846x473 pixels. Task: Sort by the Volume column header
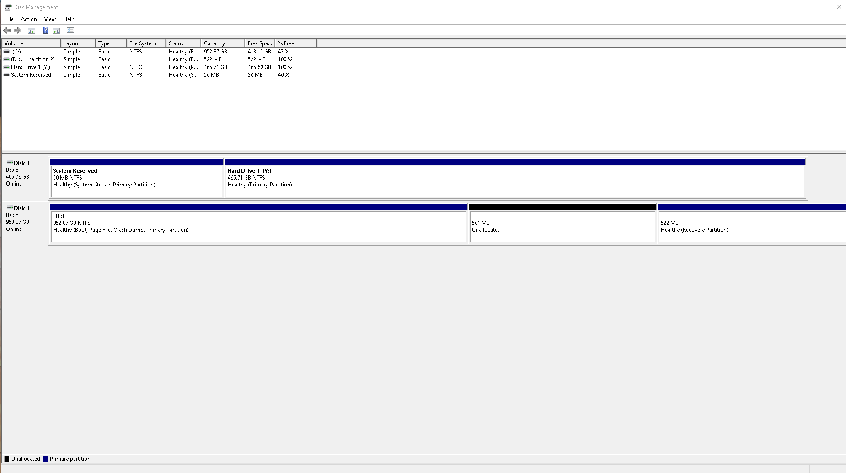pyautogui.click(x=31, y=43)
